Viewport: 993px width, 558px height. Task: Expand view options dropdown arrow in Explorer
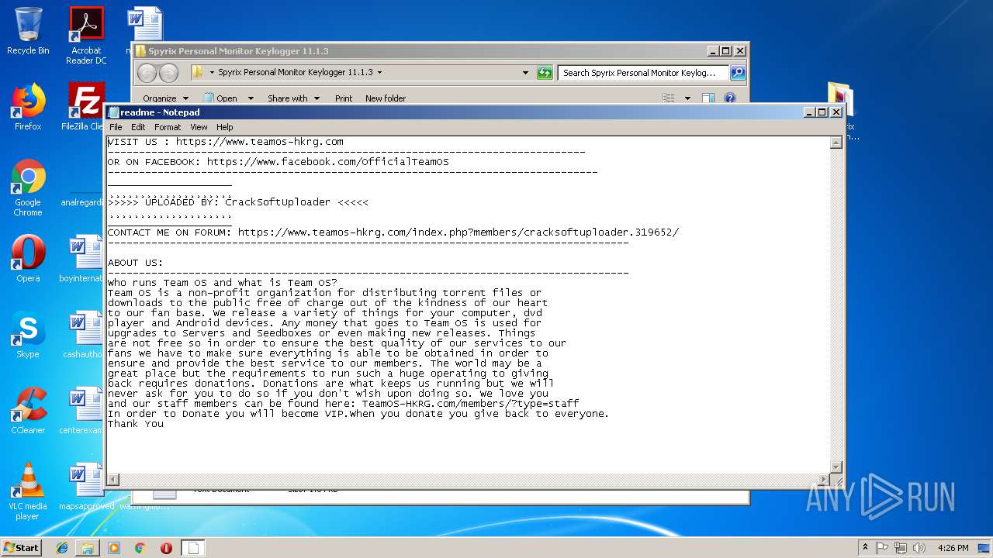click(x=687, y=98)
